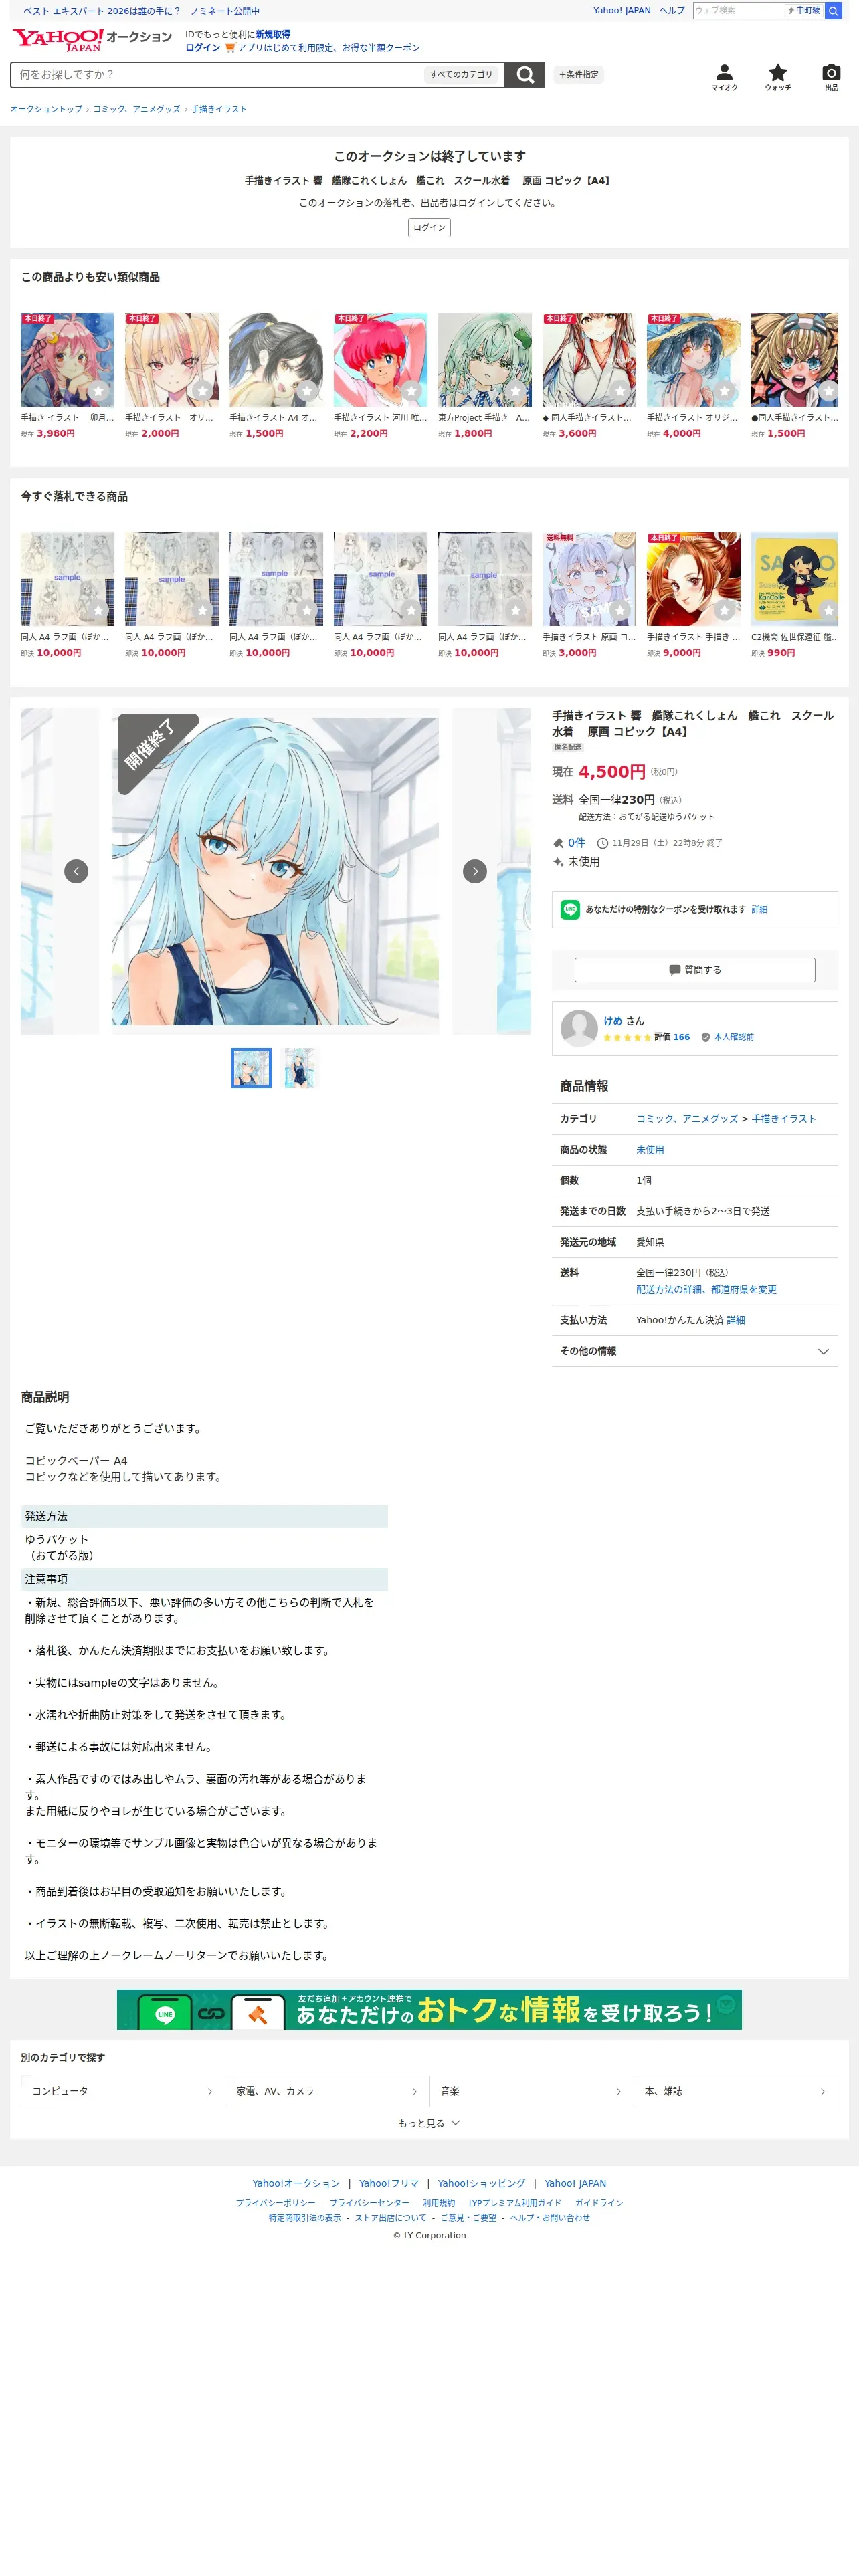Click the blue web search button
859x2576 pixels.
[833, 11]
